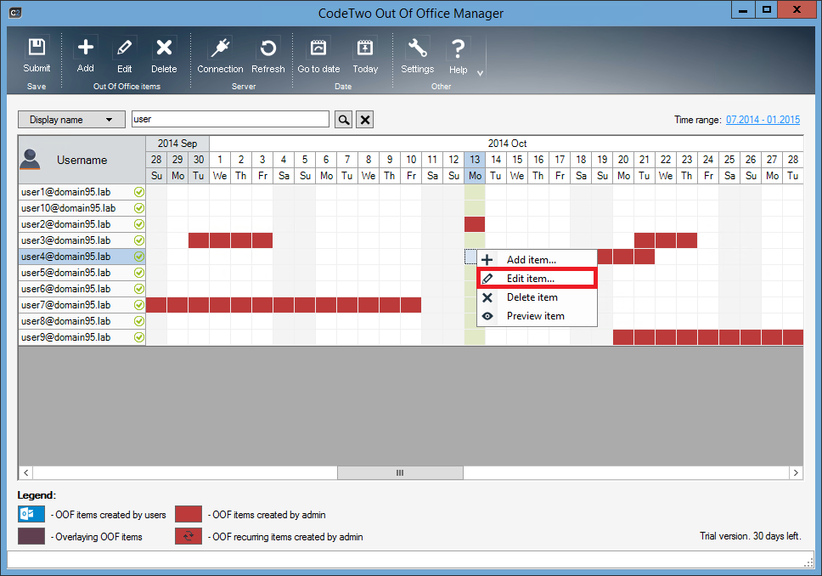
Task: Select user5@domain95.lab row
Action: coord(82,273)
